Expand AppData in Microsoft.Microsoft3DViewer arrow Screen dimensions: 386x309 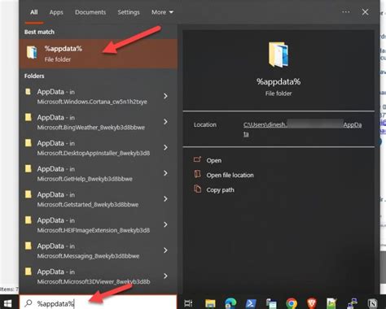(165, 276)
